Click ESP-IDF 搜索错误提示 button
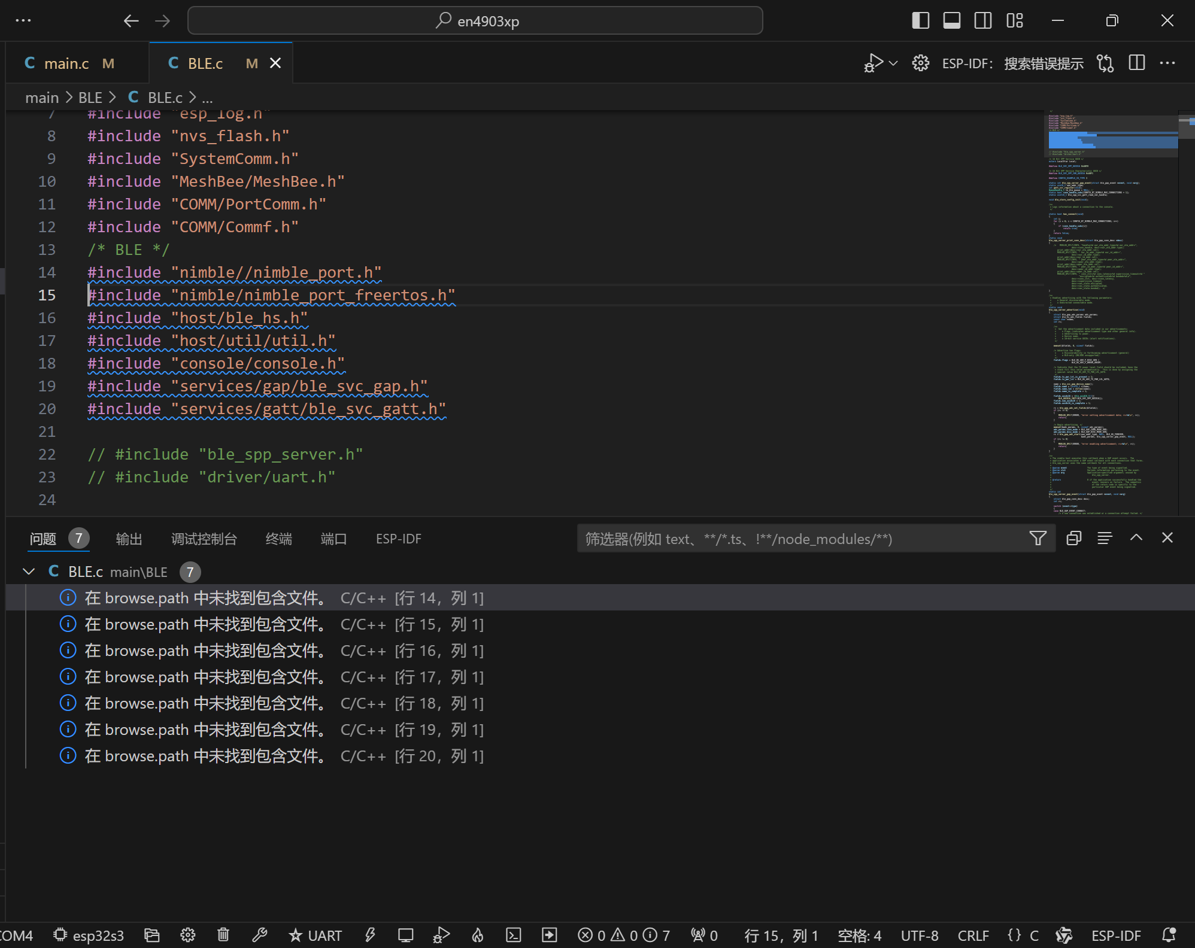Viewport: 1195px width, 948px height. coord(1012,63)
